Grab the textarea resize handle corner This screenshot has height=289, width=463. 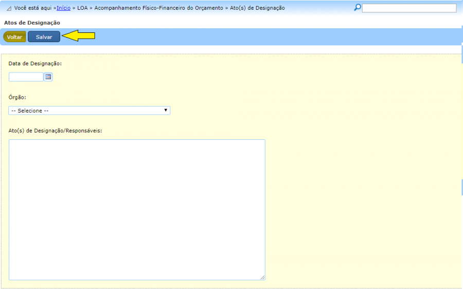[262, 277]
